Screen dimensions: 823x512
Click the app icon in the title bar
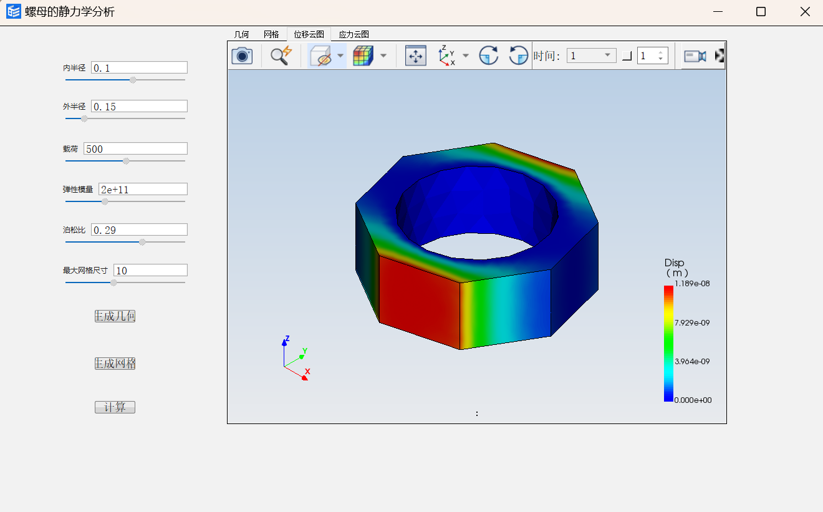click(x=14, y=12)
